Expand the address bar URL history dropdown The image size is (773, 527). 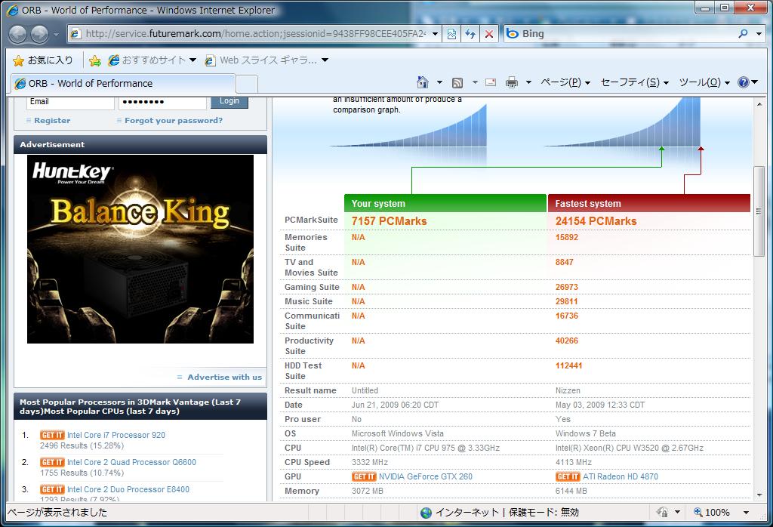click(x=436, y=33)
